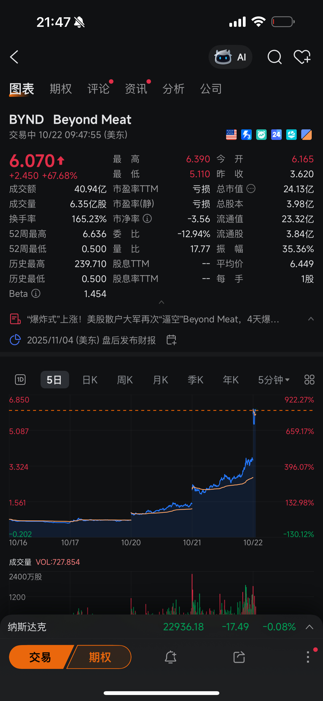Tap the share icon in bottom bar
Screen dimensions: 323x701
point(239,657)
